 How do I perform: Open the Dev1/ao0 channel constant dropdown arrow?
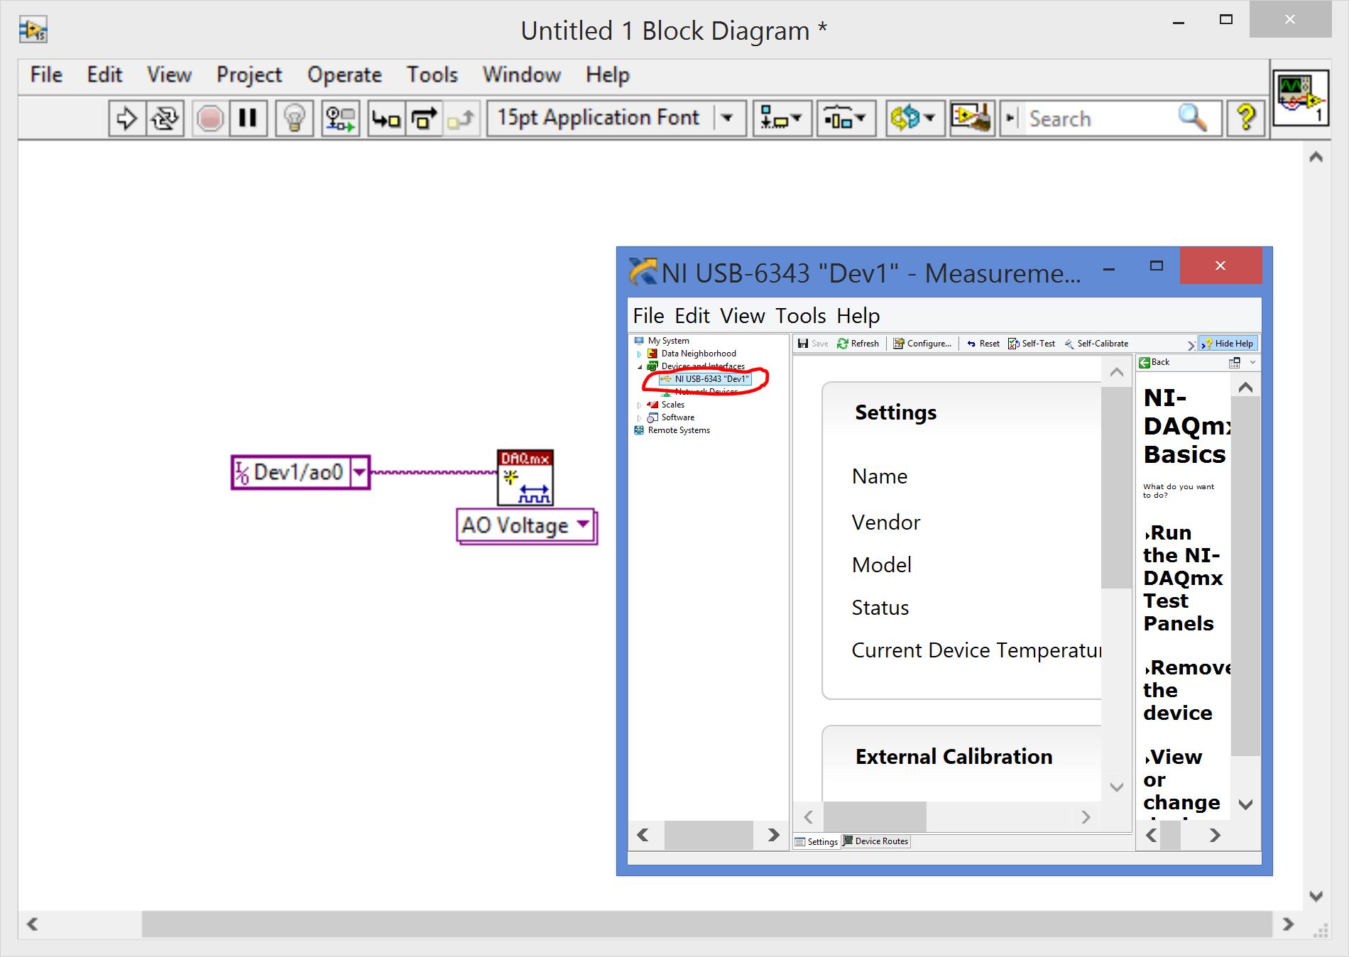360,472
